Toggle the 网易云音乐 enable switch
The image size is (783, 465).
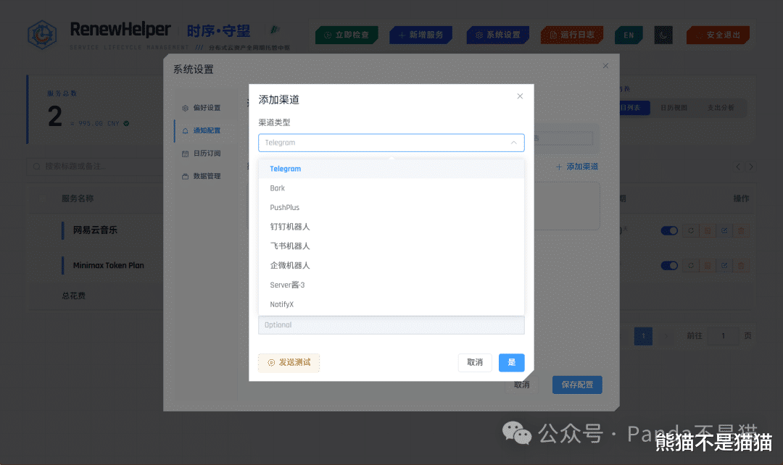669,230
